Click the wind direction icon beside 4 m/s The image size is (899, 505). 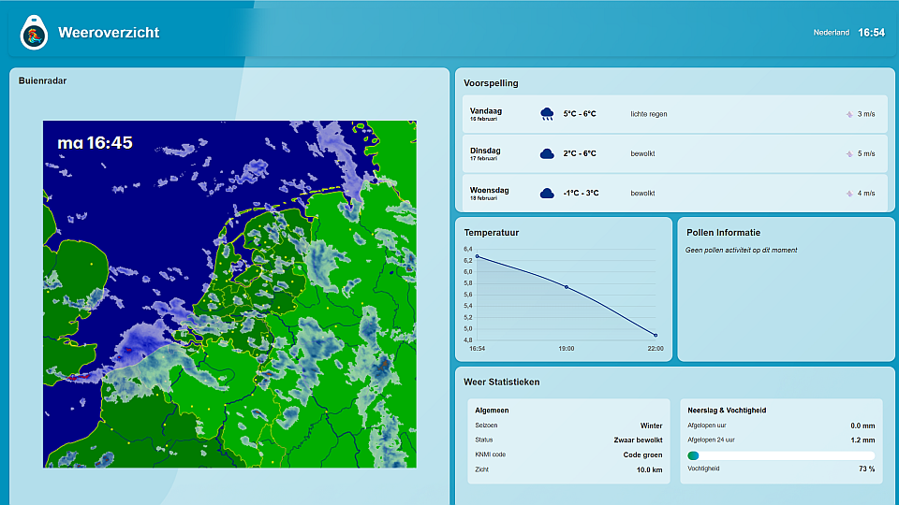point(849,193)
